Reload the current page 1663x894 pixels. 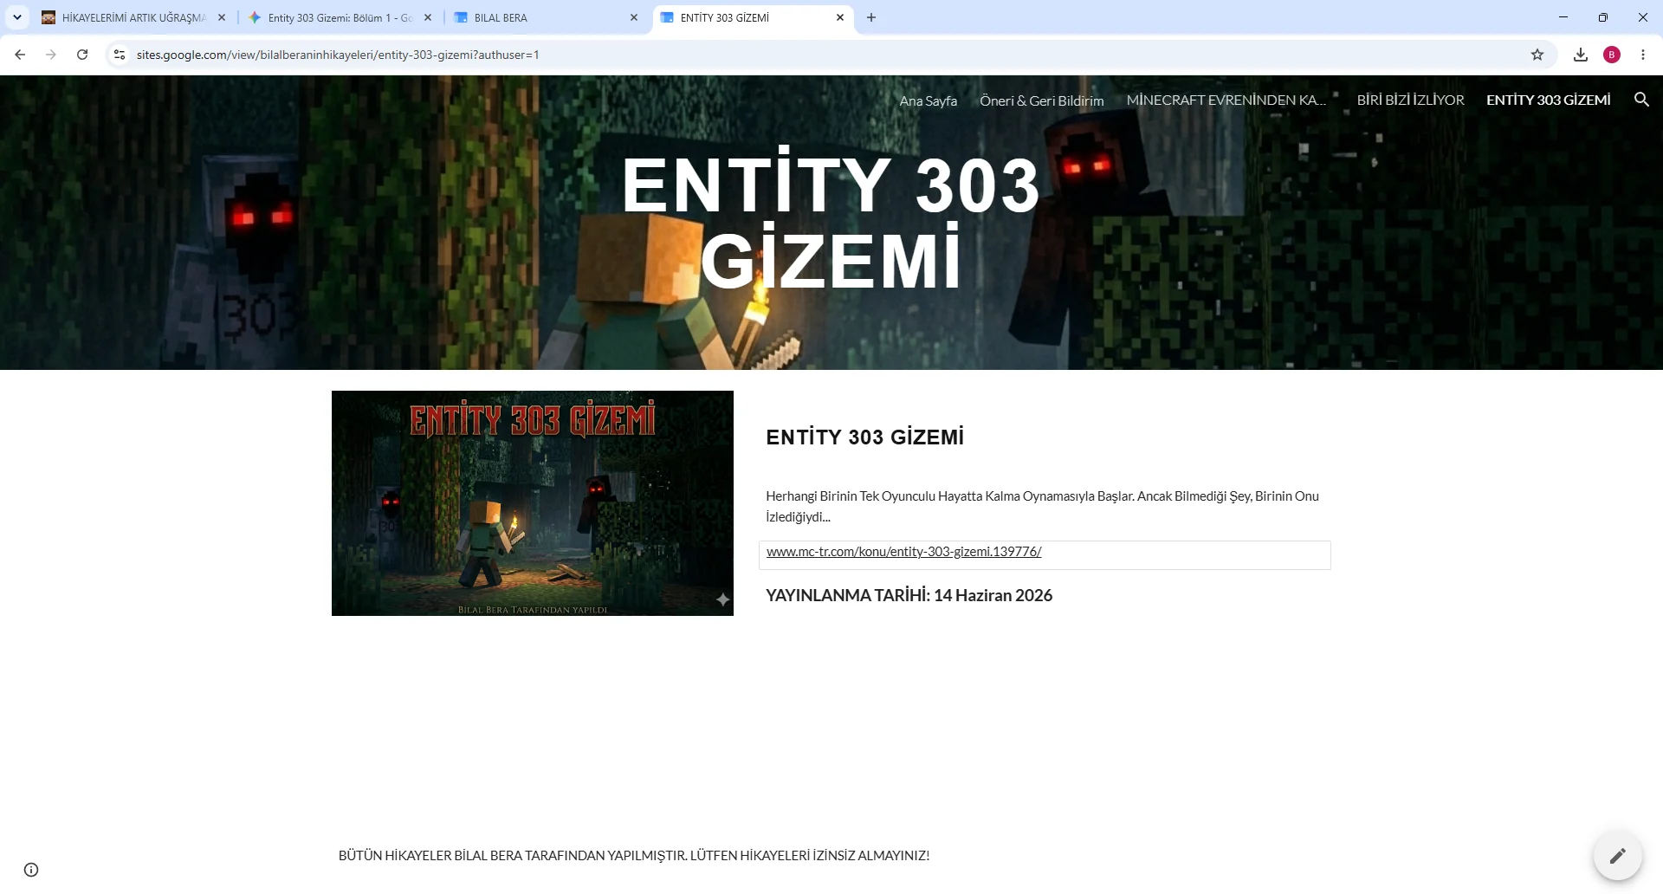point(82,55)
